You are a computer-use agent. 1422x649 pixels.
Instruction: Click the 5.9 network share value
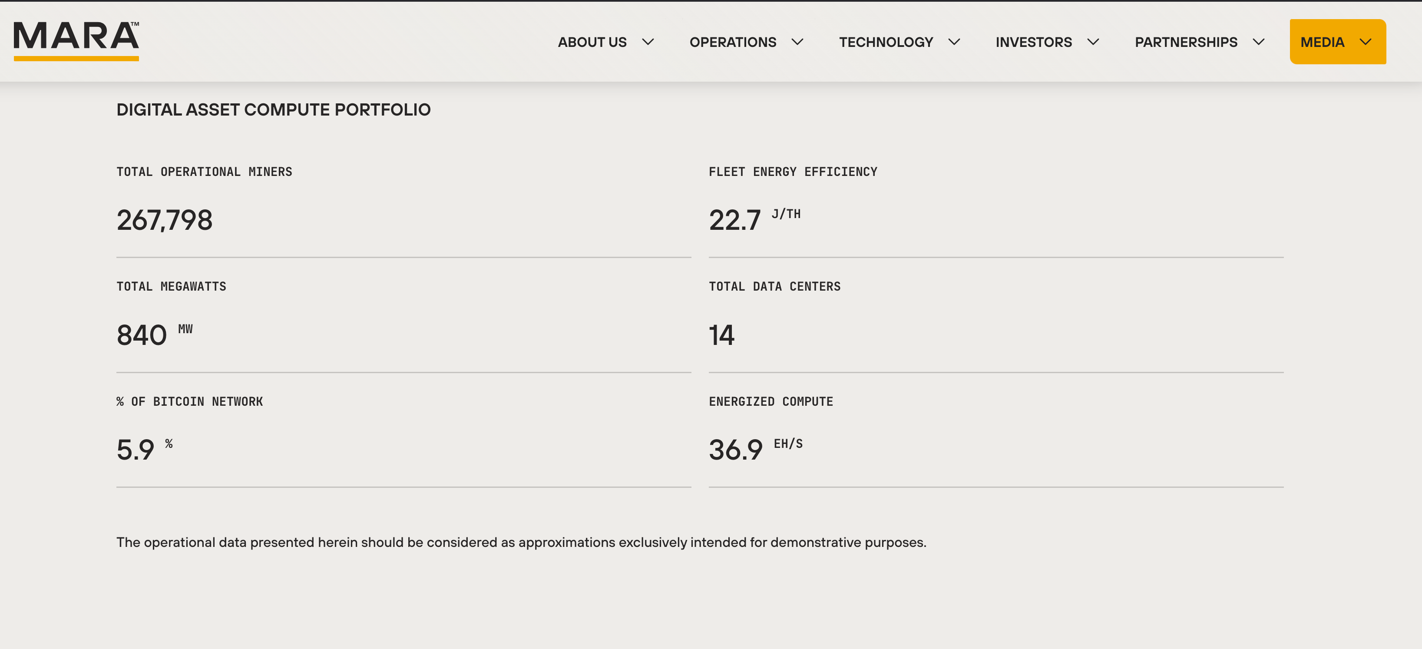(x=135, y=450)
